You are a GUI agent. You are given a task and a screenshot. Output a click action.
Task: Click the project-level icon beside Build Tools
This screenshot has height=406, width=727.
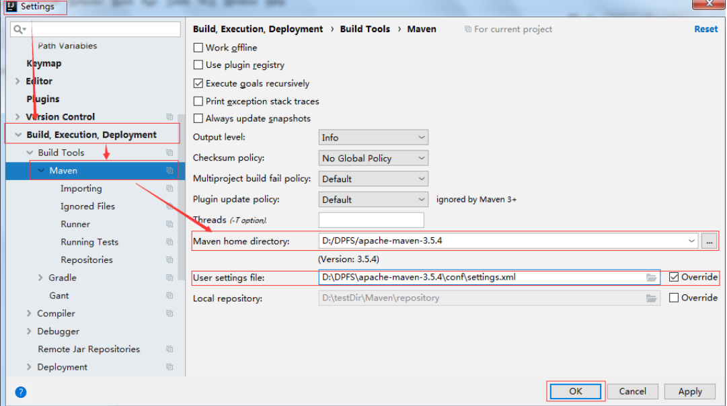click(169, 153)
